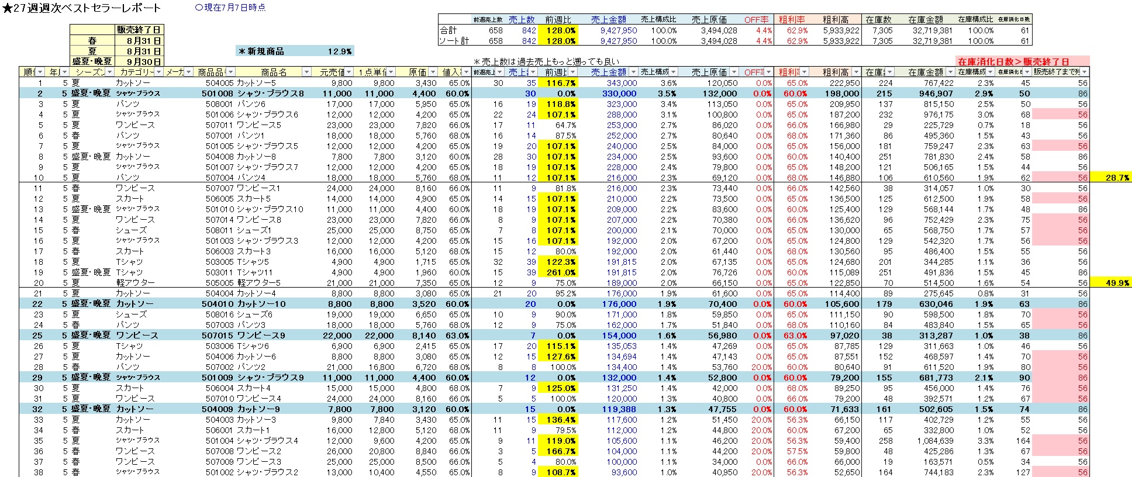Click the 粗利高 column filter arrow

tap(855, 72)
